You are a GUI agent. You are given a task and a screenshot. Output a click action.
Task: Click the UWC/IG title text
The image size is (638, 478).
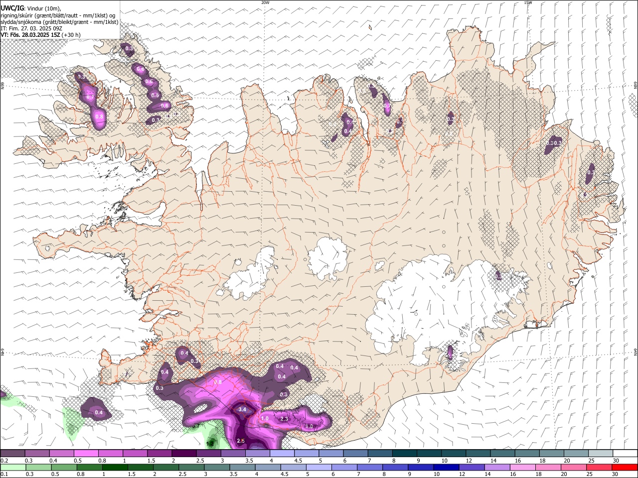click(x=12, y=7)
